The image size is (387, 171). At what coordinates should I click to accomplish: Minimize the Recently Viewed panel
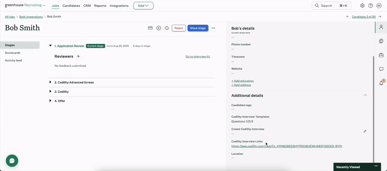tap(376, 167)
